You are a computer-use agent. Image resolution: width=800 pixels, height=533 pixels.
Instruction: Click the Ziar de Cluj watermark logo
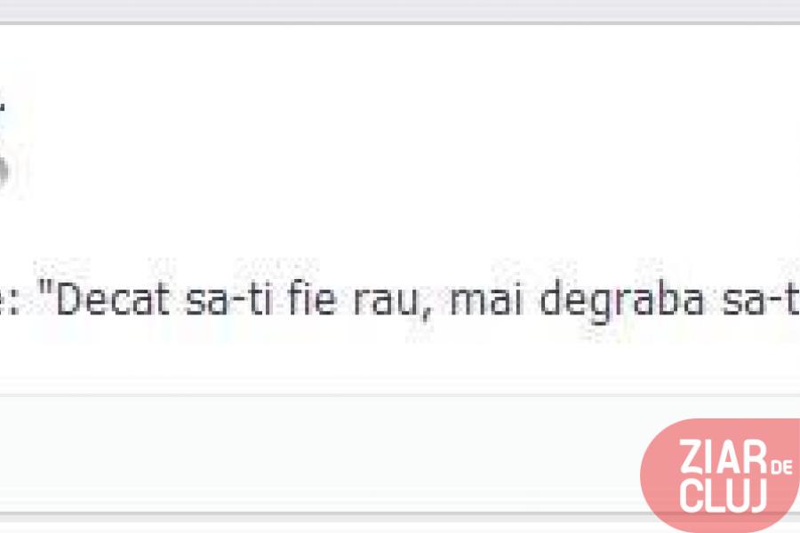(720, 475)
